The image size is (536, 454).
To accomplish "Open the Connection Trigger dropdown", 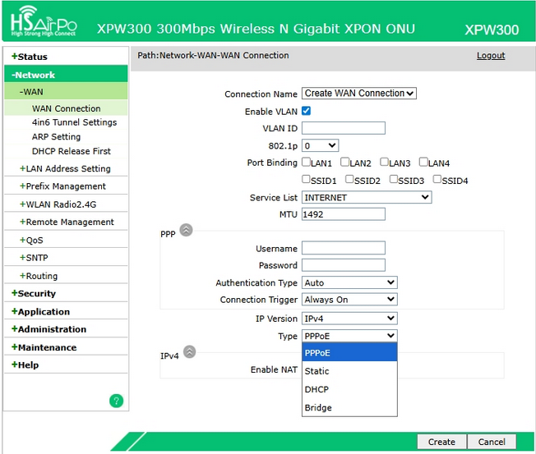I will (349, 300).
